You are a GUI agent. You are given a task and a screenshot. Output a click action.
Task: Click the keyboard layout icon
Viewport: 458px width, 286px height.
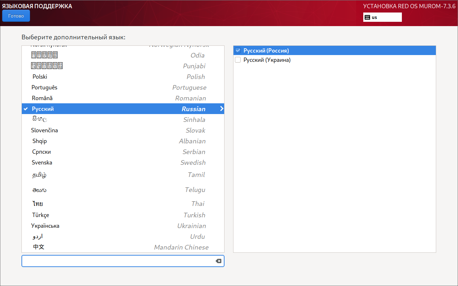coord(367,17)
